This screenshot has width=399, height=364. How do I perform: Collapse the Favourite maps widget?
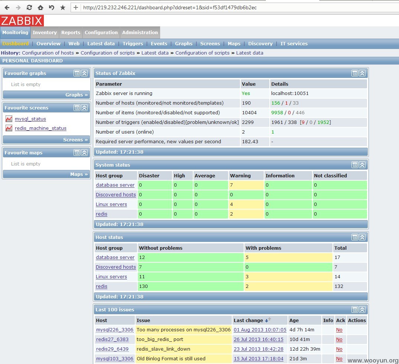84,153
